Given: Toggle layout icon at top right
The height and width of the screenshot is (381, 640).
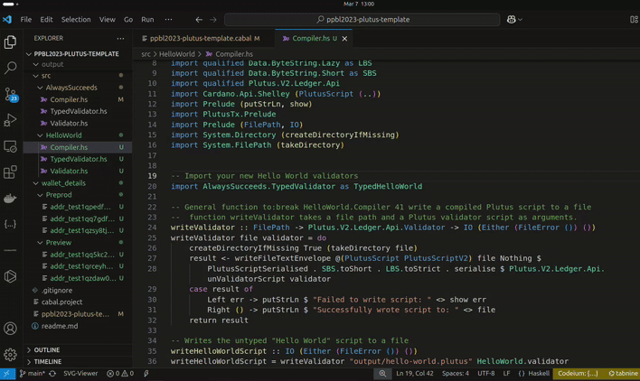Looking at the screenshot, I should tap(634, 19).
